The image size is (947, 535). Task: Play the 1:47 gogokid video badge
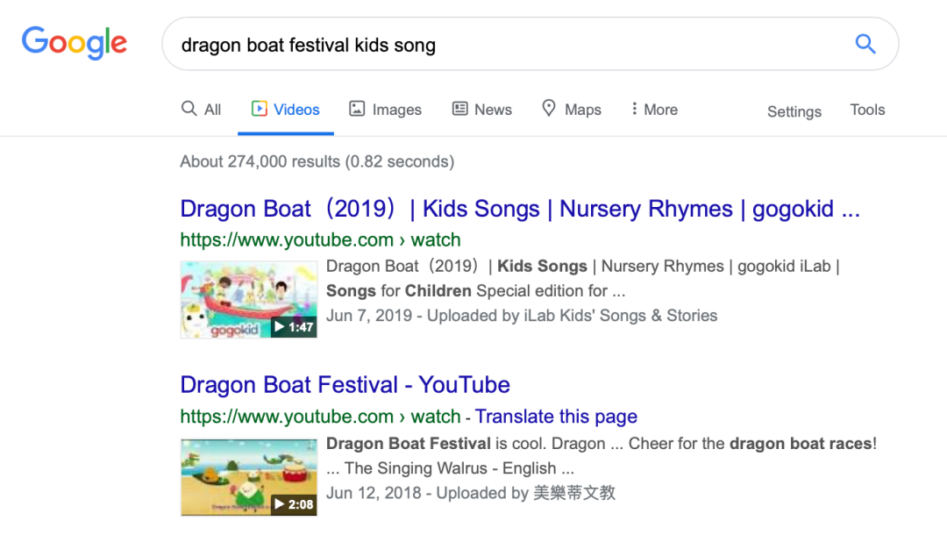click(294, 327)
